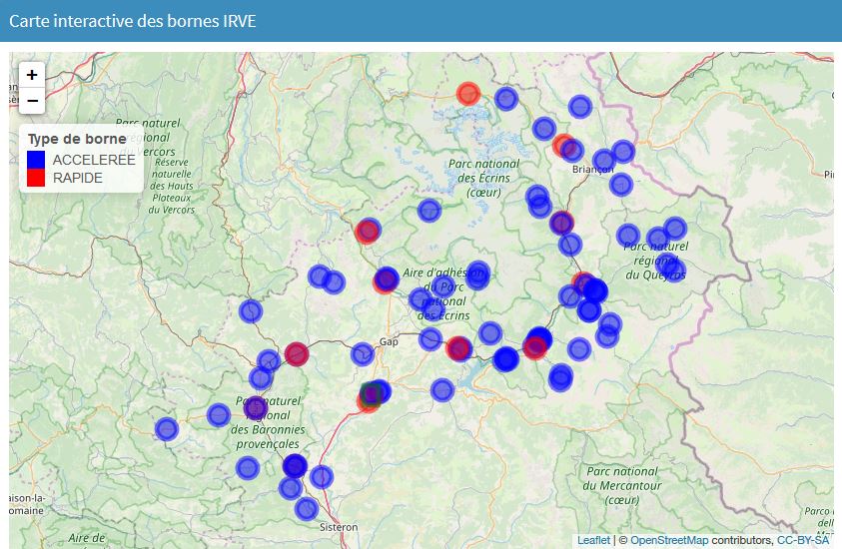Viewport: 842px width, 549px height.
Task: Click the easternmost blue marker in Queyras park
Action: pyautogui.click(x=675, y=268)
